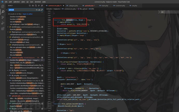Open the Run menu
179x112 pixels.
(32, 2)
